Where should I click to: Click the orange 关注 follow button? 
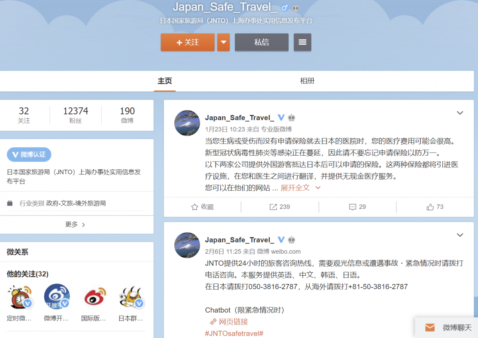click(187, 42)
